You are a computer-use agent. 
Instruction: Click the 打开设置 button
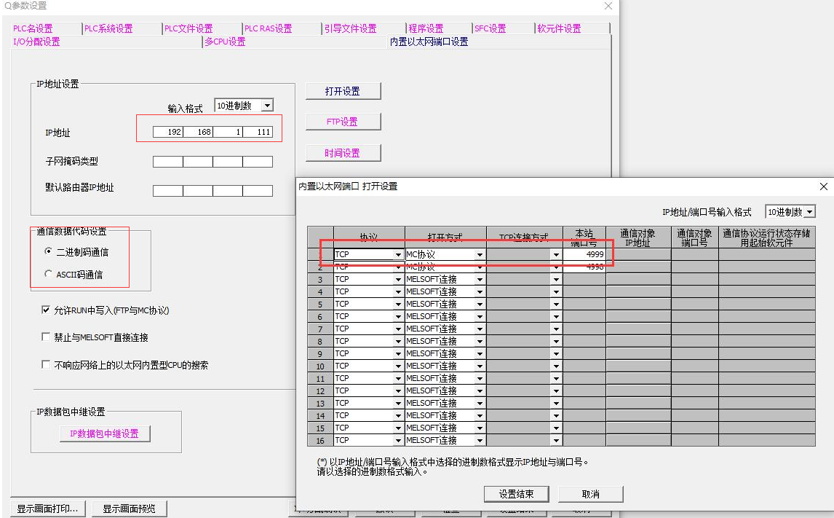342,91
